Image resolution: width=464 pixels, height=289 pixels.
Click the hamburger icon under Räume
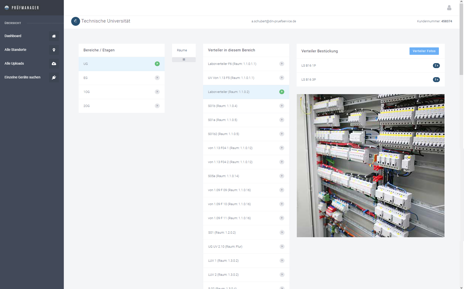coord(184,60)
